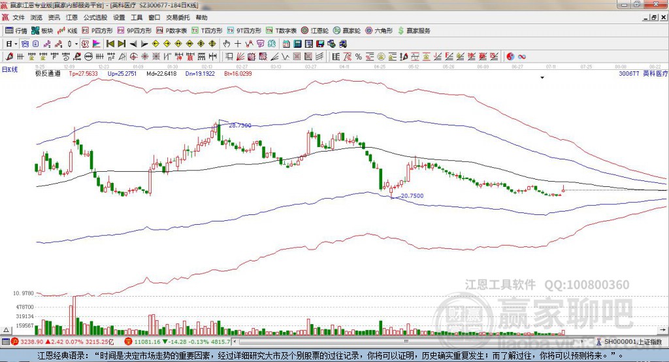Switch to K线 chart view
This screenshot has width=669, height=362.
pos(67,31)
